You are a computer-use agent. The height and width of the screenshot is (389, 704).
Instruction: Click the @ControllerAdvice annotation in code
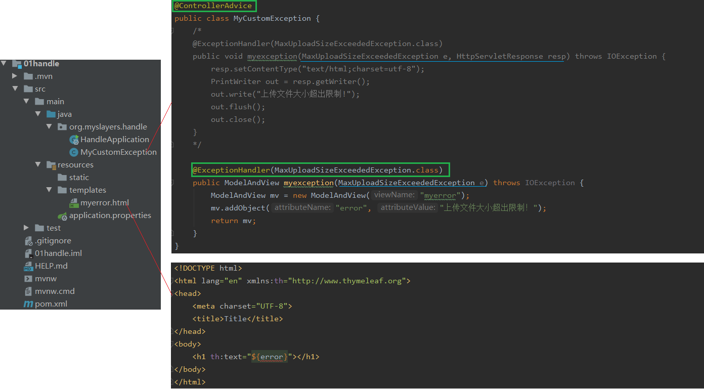(213, 6)
